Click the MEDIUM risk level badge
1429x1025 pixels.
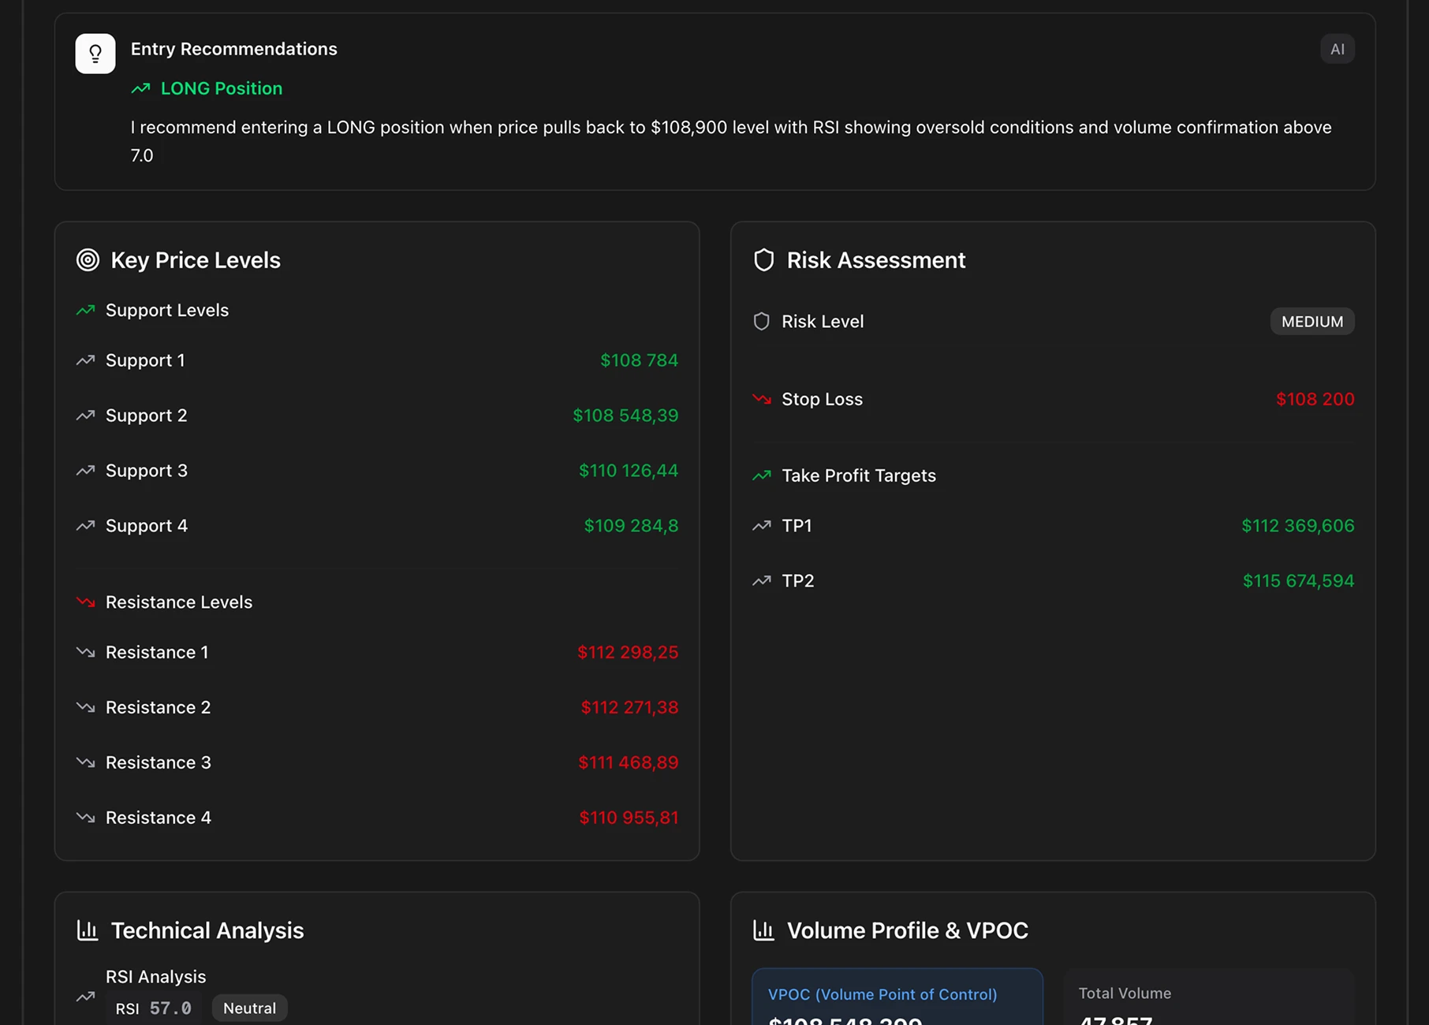(x=1312, y=322)
